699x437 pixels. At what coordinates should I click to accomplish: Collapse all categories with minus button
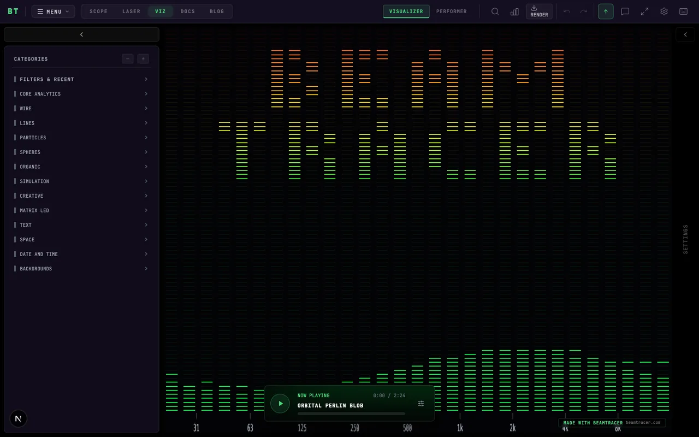[x=128, y=59]
